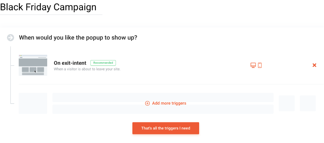The image size is (324, 143).
Task: Click the first small placeholder square
Action: 287,103
